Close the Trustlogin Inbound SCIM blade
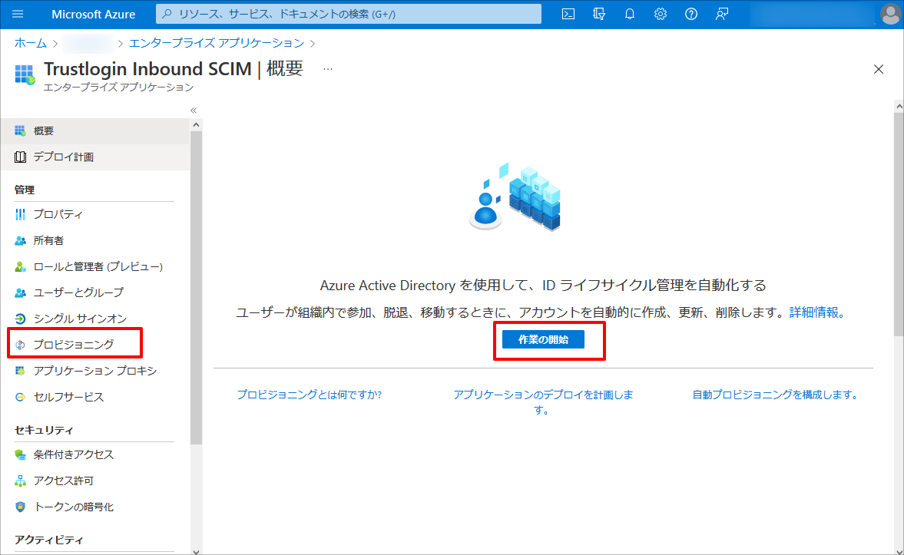Screen dimensions: 904x555 point(878,69)
